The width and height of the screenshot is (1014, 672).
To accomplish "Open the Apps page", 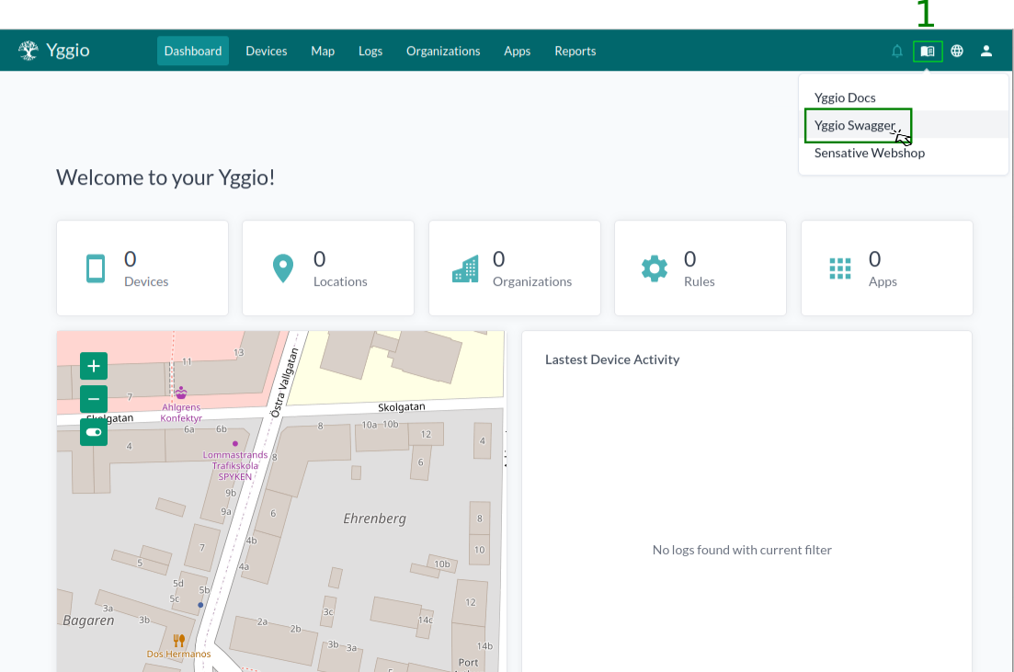I will tap(518, 51).
